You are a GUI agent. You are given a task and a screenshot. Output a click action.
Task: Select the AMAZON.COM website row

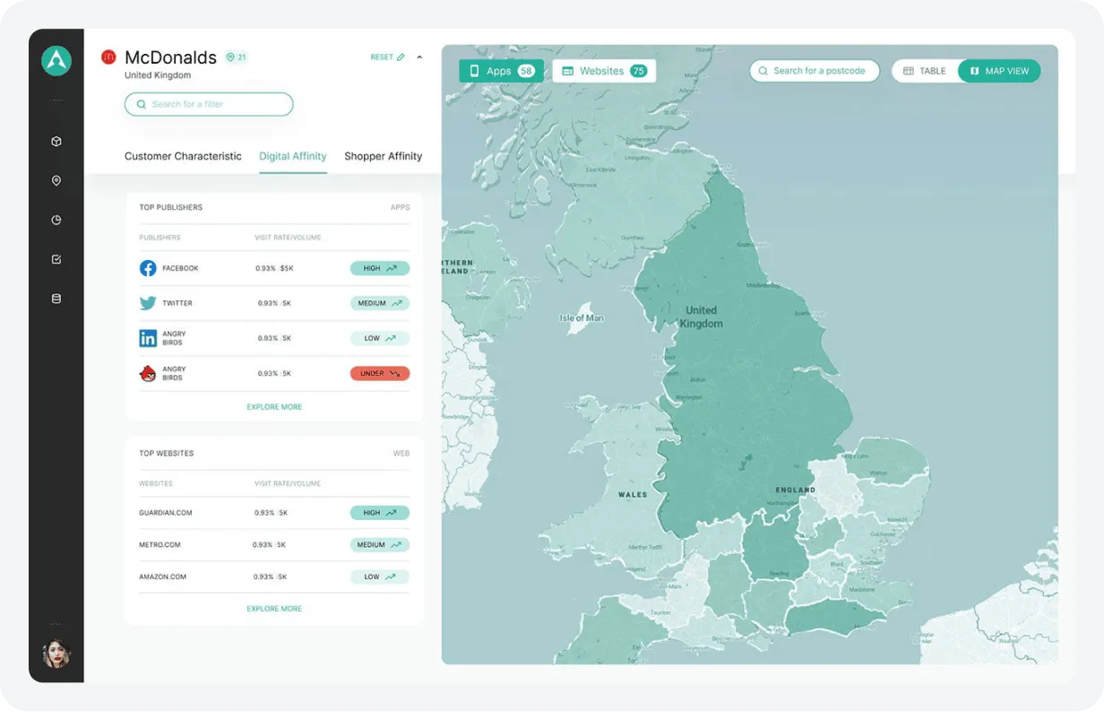[x=274, y=577]
